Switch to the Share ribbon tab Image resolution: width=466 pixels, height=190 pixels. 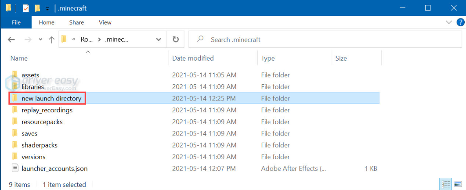(x=76, y=22)
